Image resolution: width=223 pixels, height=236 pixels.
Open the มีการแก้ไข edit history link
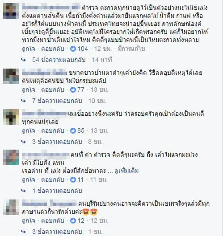point(131,49)
